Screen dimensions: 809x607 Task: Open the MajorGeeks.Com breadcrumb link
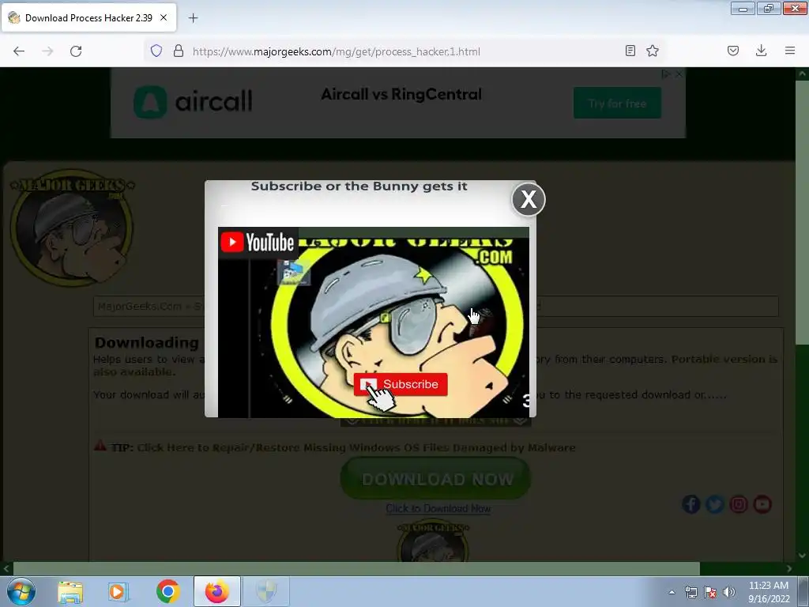[x=139, y=306]
